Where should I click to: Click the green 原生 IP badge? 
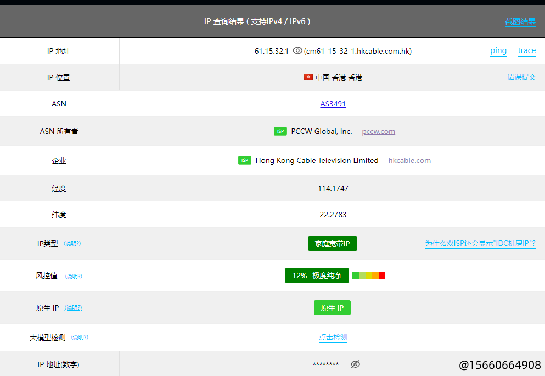332,308
